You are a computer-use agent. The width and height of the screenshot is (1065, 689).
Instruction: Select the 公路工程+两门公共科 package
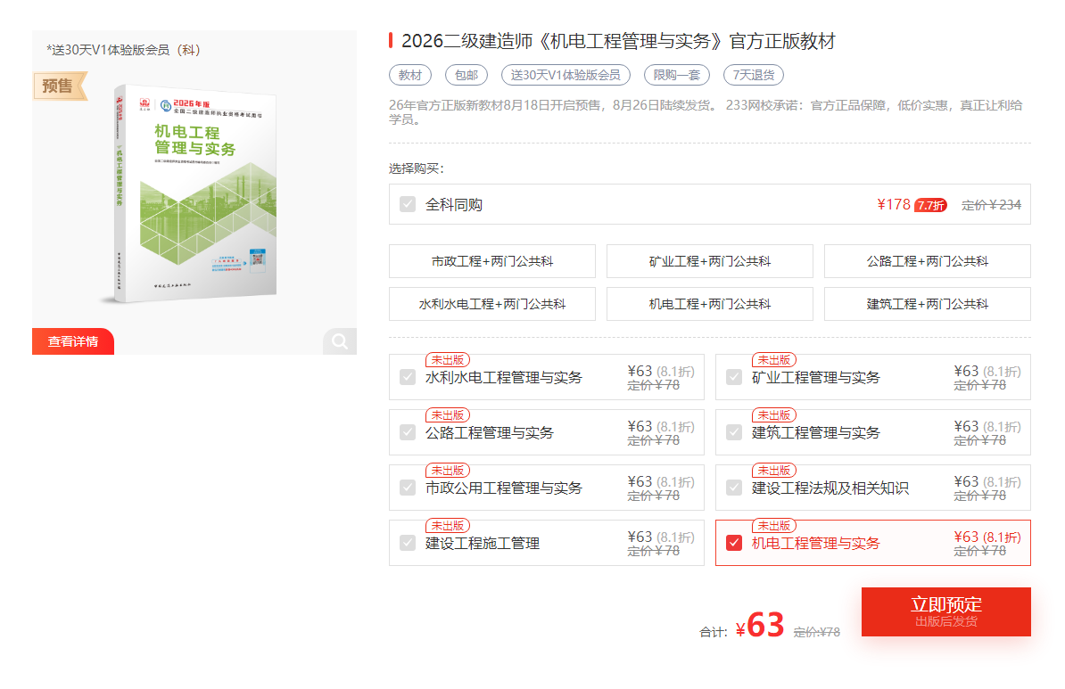pyautogui.click(x=927, y=261)
